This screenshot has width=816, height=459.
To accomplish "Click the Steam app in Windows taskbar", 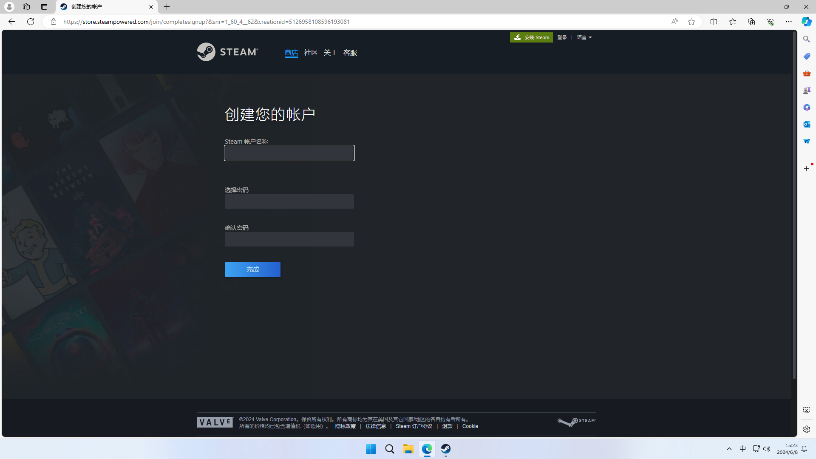I will (x=445, y=449).
